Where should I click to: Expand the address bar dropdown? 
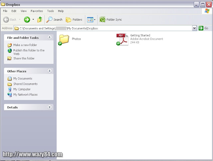click(194, 28)
